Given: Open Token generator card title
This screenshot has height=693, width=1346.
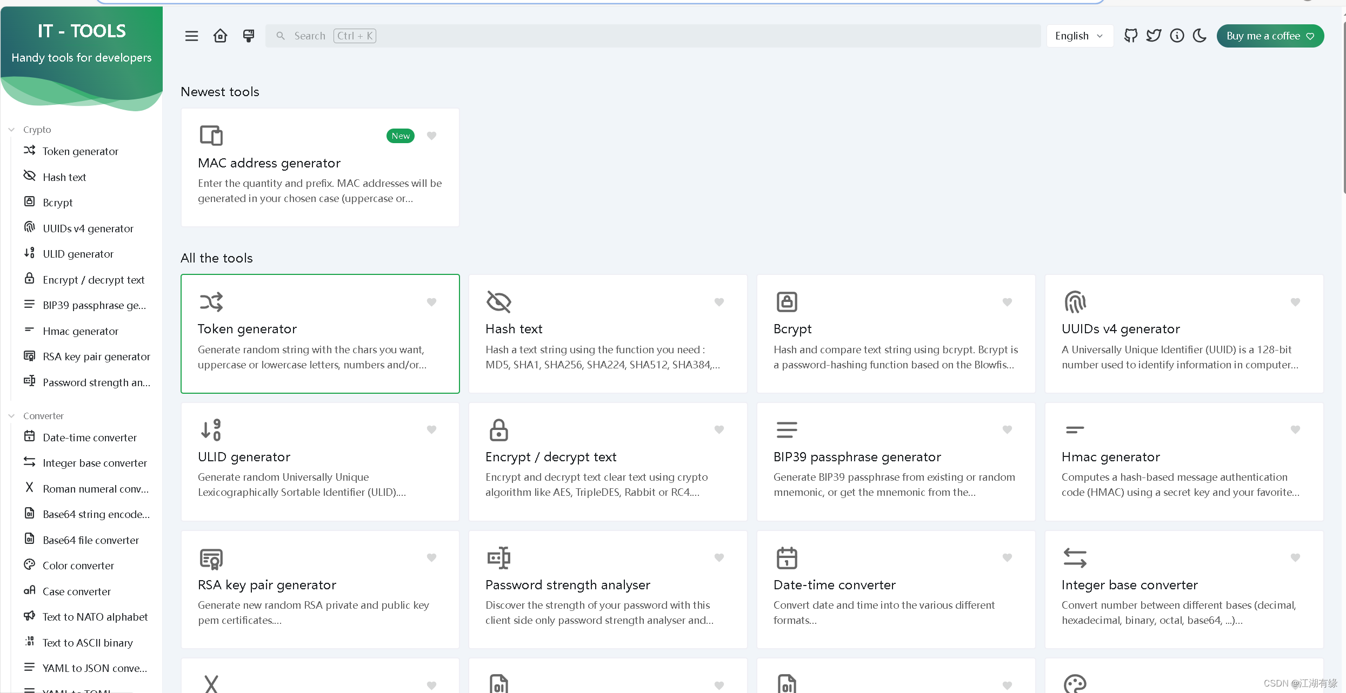Looking at the screenshot, I should pyautogui.click(x=248, y=329).
